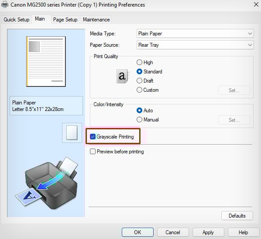The height and width of the screenshot is (239, 261).
Task: Click OK to confirm settings
Action: point(137,232)
